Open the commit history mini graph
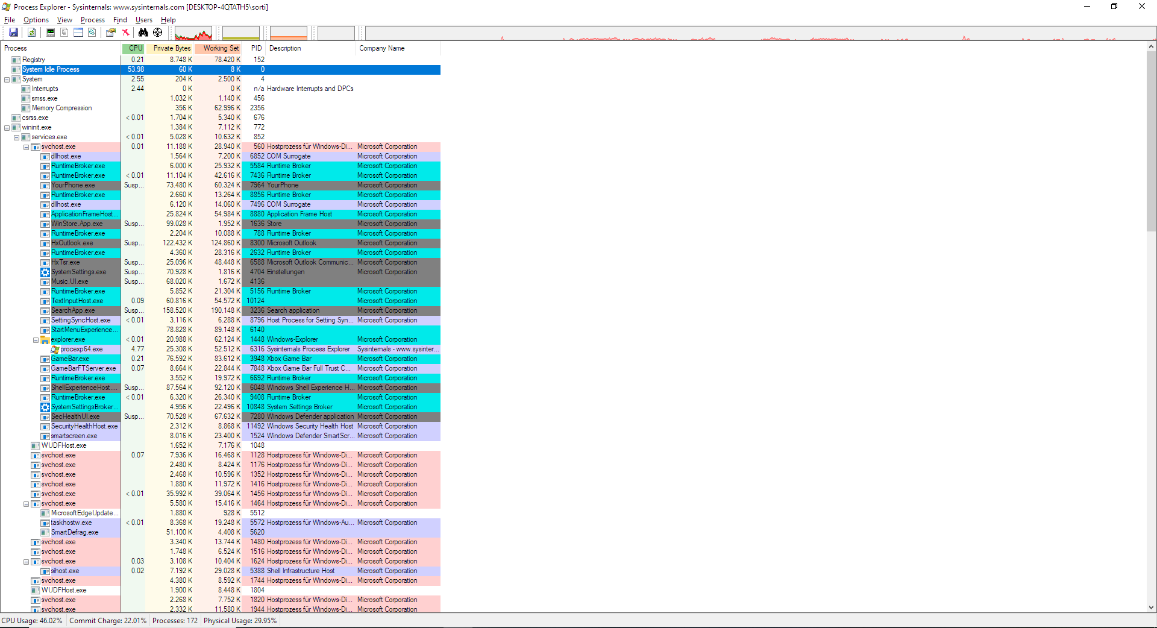The width and height of the screenshot is (1157, 628). 241,33
